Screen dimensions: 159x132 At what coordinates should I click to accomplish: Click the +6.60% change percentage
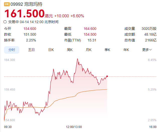77,16
